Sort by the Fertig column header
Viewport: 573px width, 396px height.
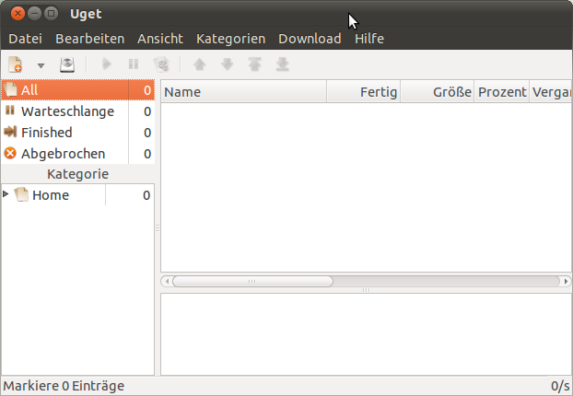tap(364, 92)
